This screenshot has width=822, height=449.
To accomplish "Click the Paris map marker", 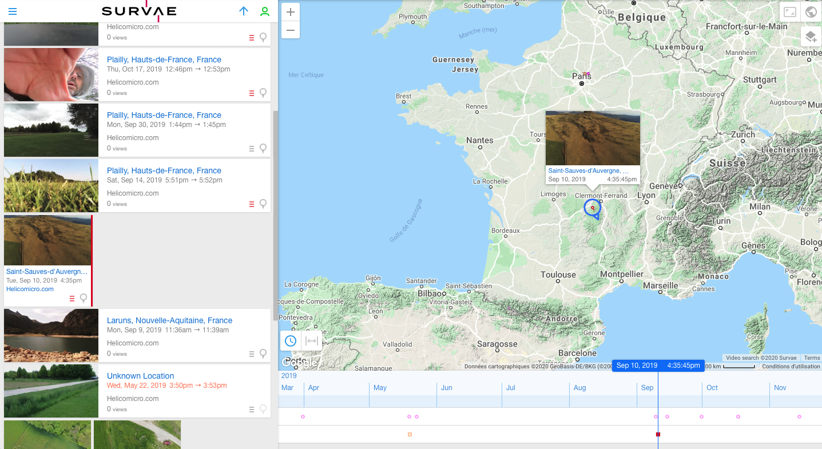I will point(586,74).
